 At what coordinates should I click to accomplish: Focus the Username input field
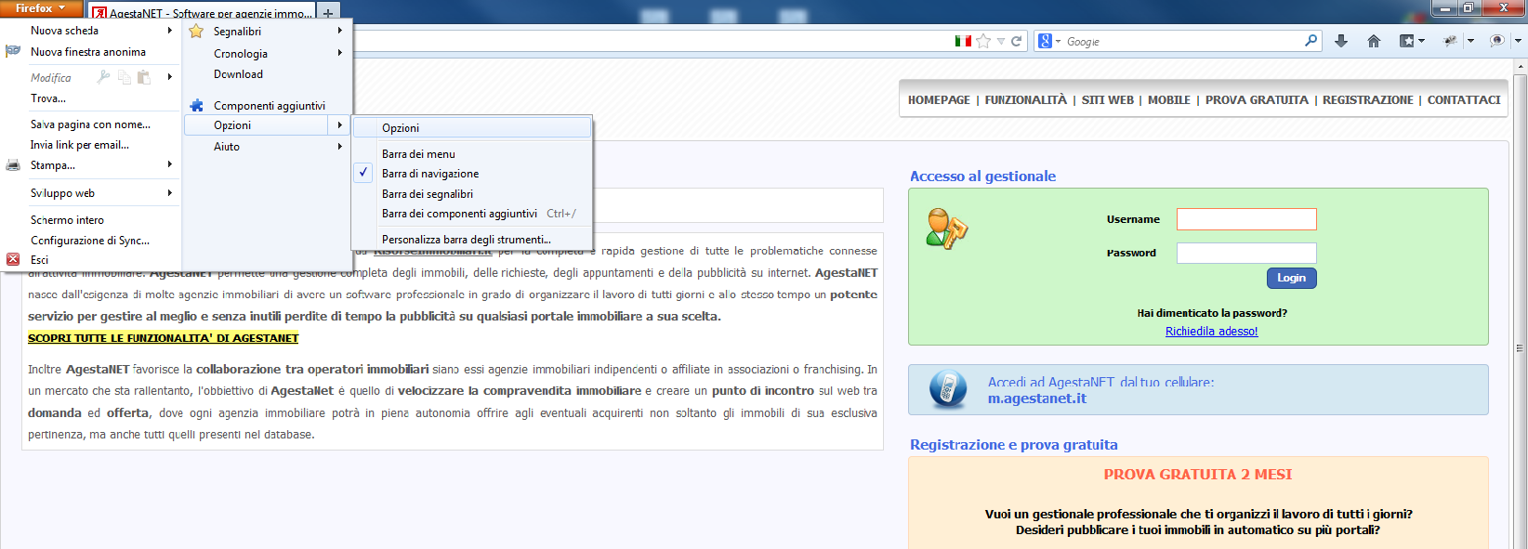[x=1246, y=218]
